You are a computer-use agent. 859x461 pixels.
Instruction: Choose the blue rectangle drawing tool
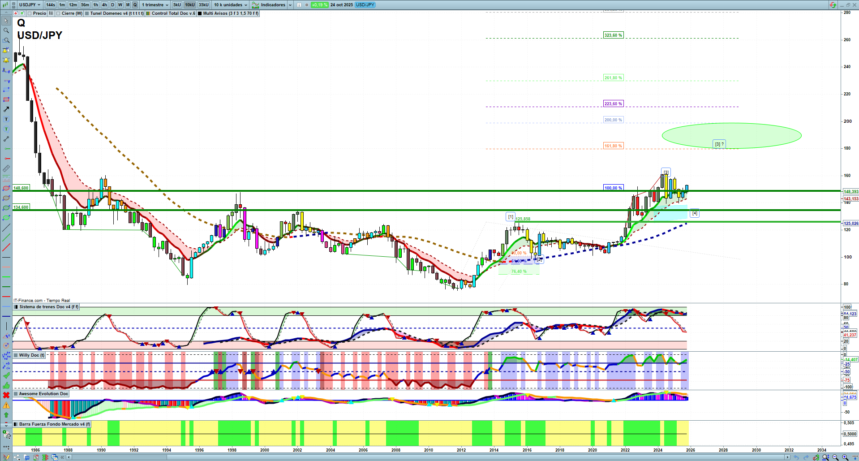[6, 90]
